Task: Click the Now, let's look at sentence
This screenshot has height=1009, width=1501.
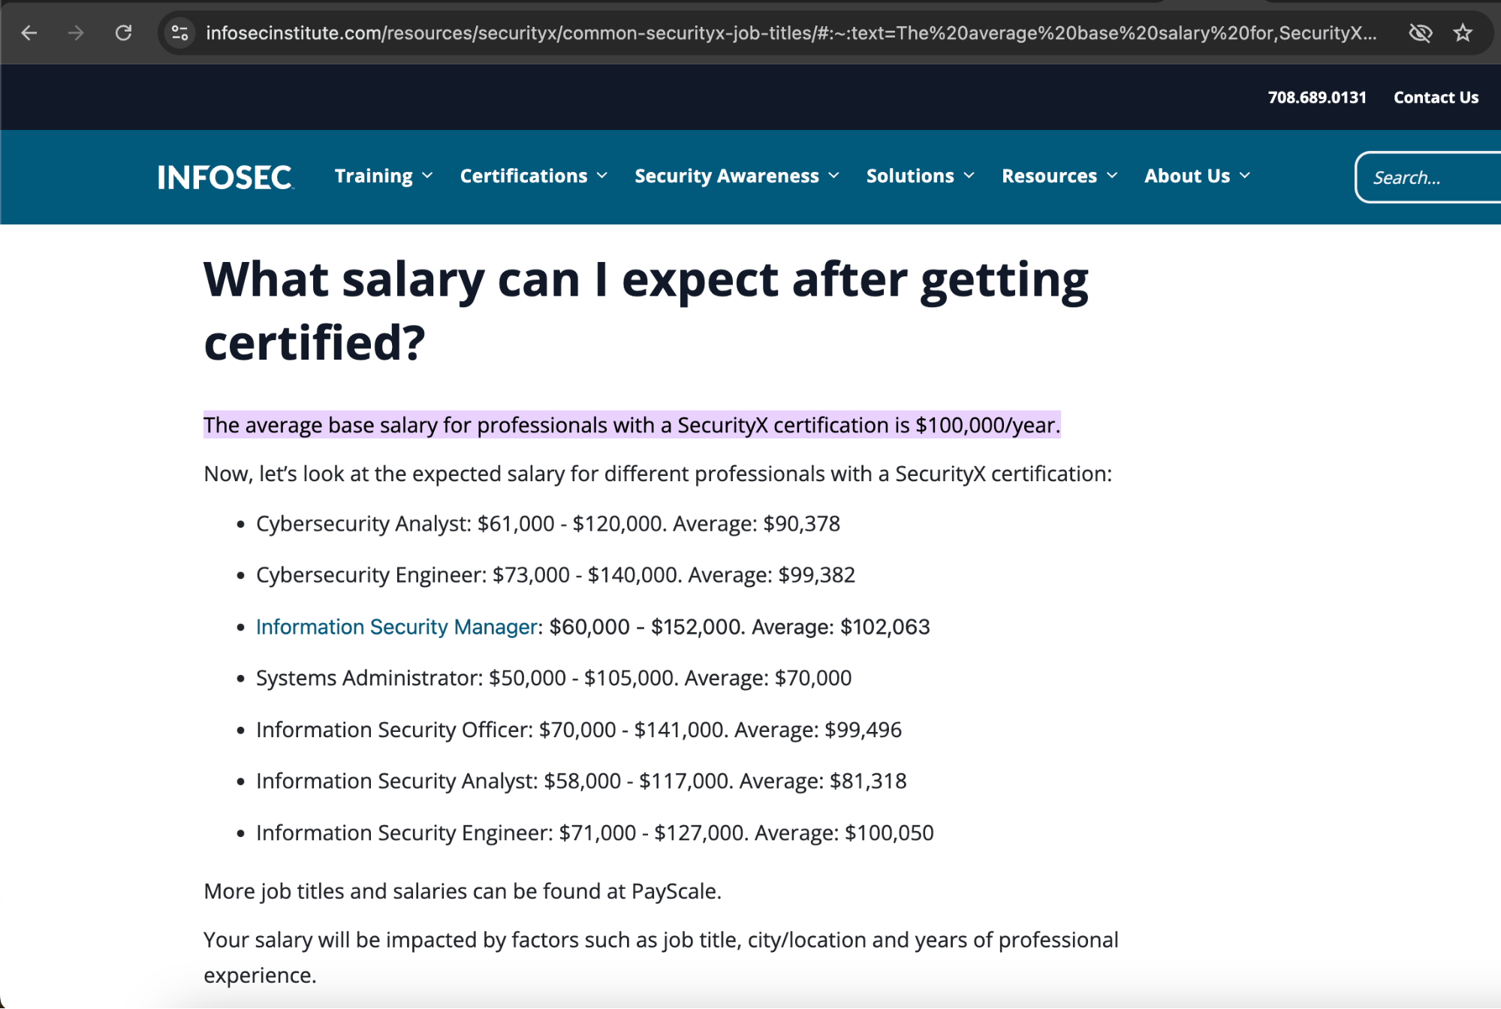Action: tap(658, 474)
